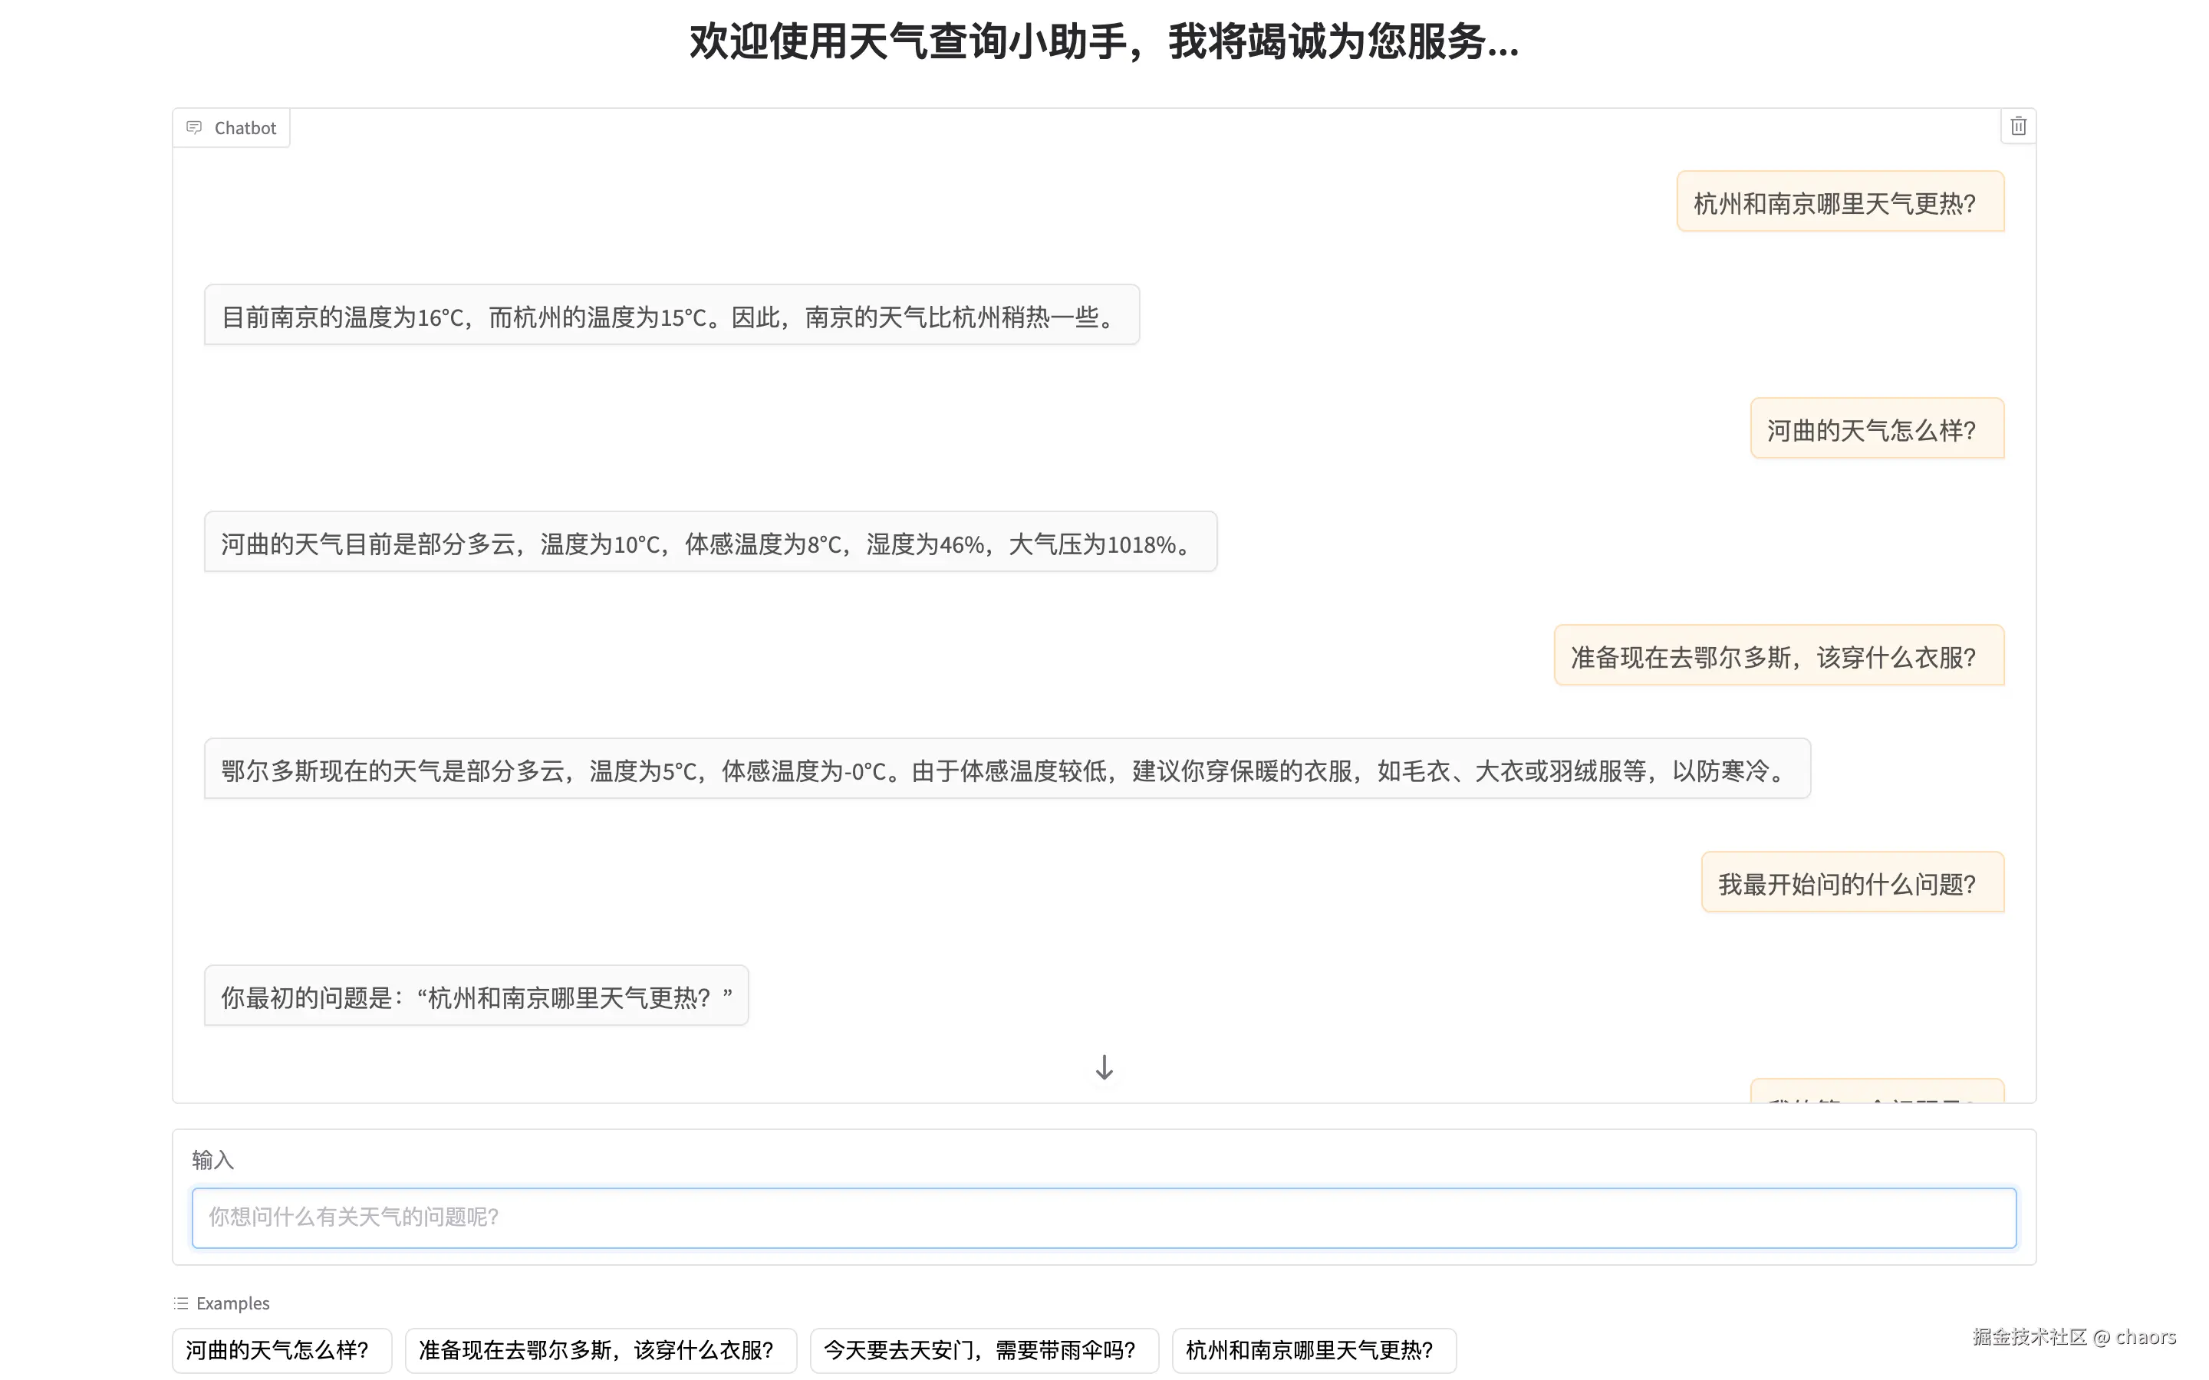Viewport: 2209px width, 1380px height.
Task: Click the partially visible bottom user message
Action: (x=1876, y=1093)
